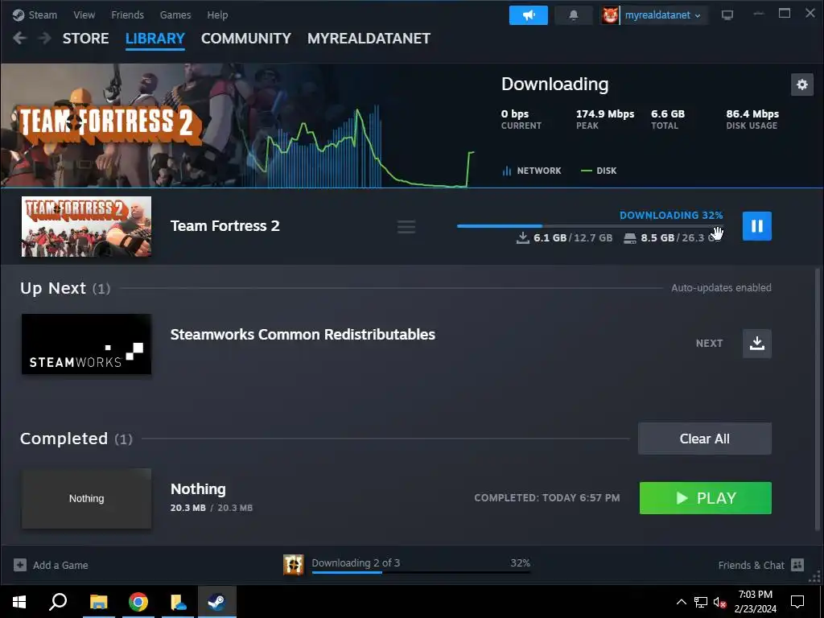Click the back navigation arrow
The height and width of the screenshot is (618, 824).
[20, 38]
